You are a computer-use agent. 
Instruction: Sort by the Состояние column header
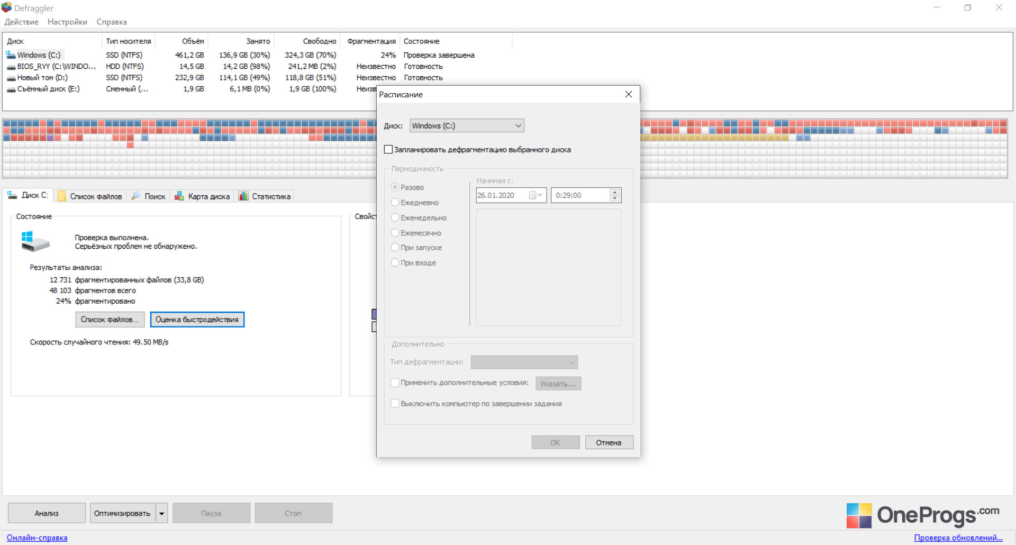456,41
